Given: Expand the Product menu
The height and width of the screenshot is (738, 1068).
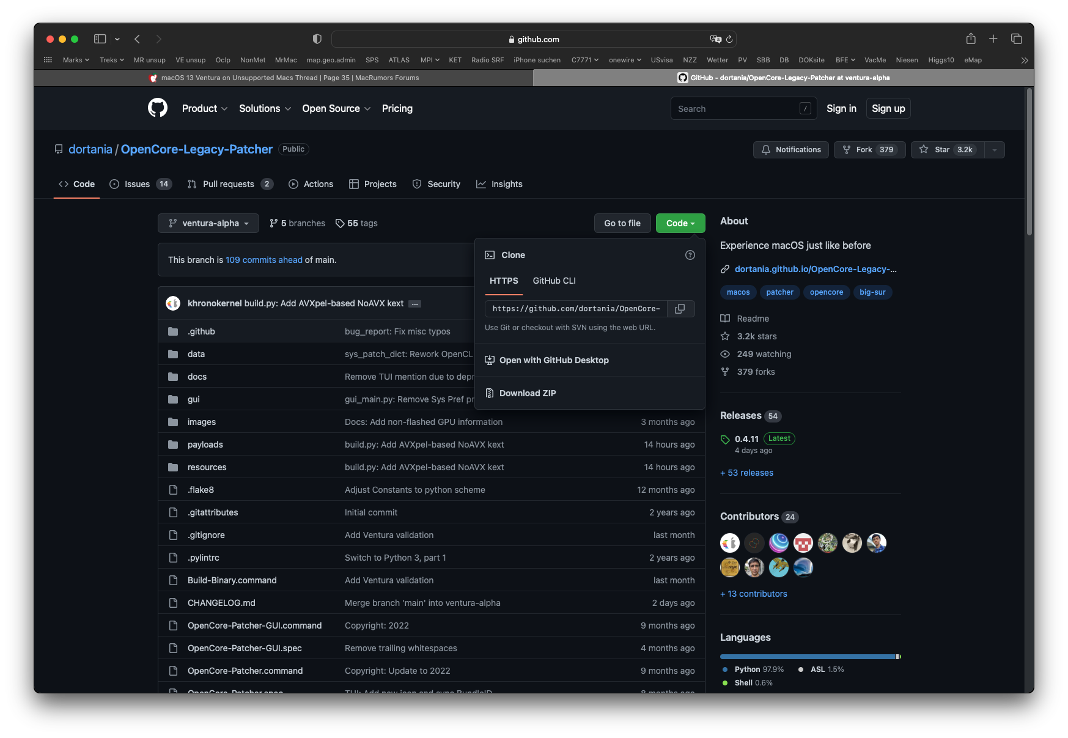Looking at the screenshot, I should (x=205, y=108).
